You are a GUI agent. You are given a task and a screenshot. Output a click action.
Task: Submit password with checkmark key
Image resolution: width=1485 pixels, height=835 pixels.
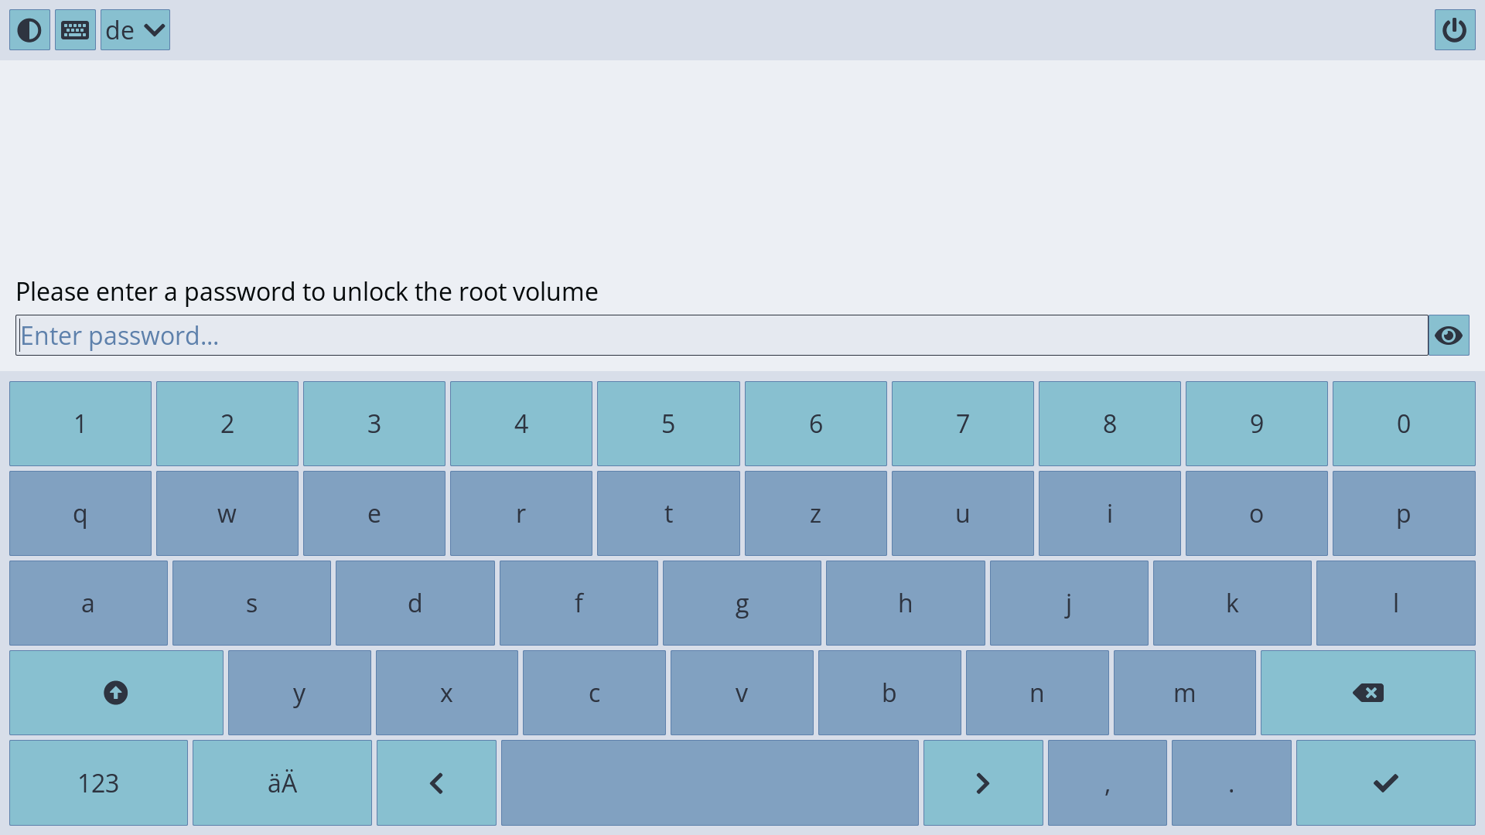coord(1385,782)
